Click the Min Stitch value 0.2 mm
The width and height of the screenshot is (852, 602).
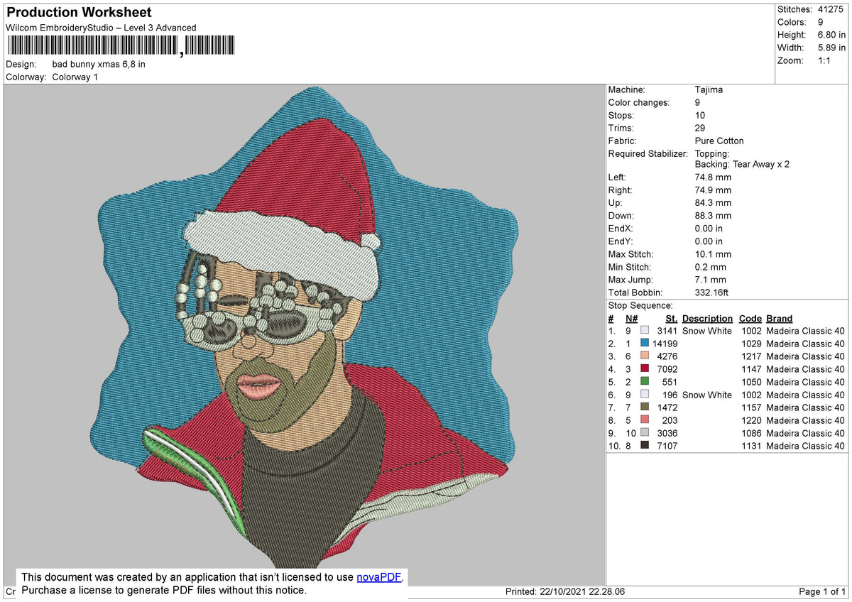click(x=710, y=267)
